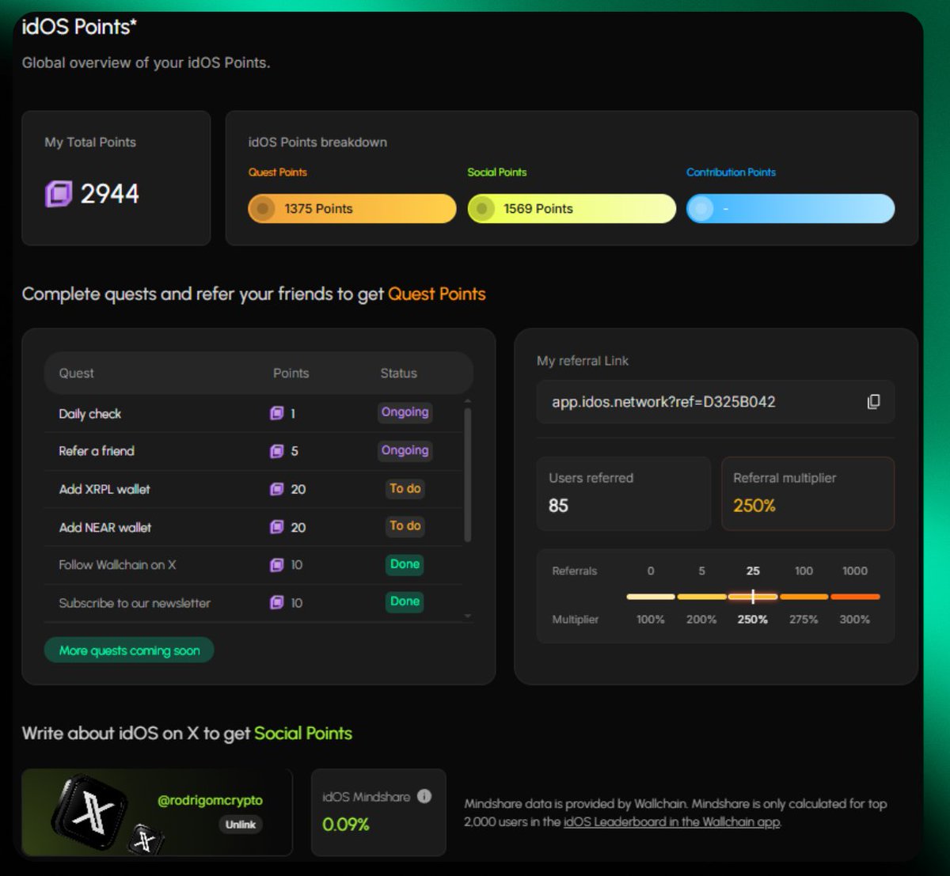The height and width of the screenshot is (876, 950).
Task: Click To do for Add NEAR wallet
Action: tap(405, 526)
